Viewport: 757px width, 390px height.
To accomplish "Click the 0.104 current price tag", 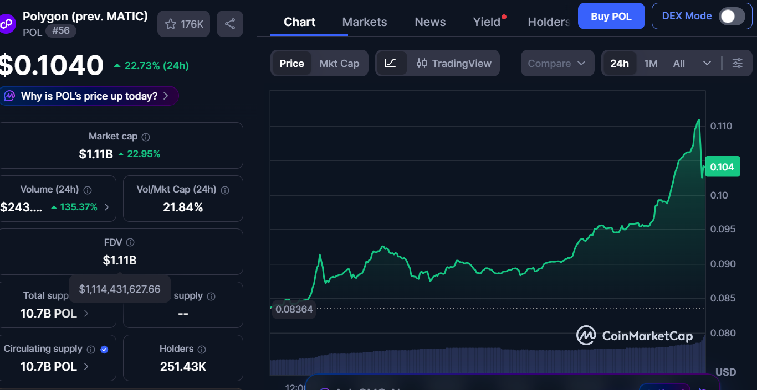I will click(x=722, y=167).
